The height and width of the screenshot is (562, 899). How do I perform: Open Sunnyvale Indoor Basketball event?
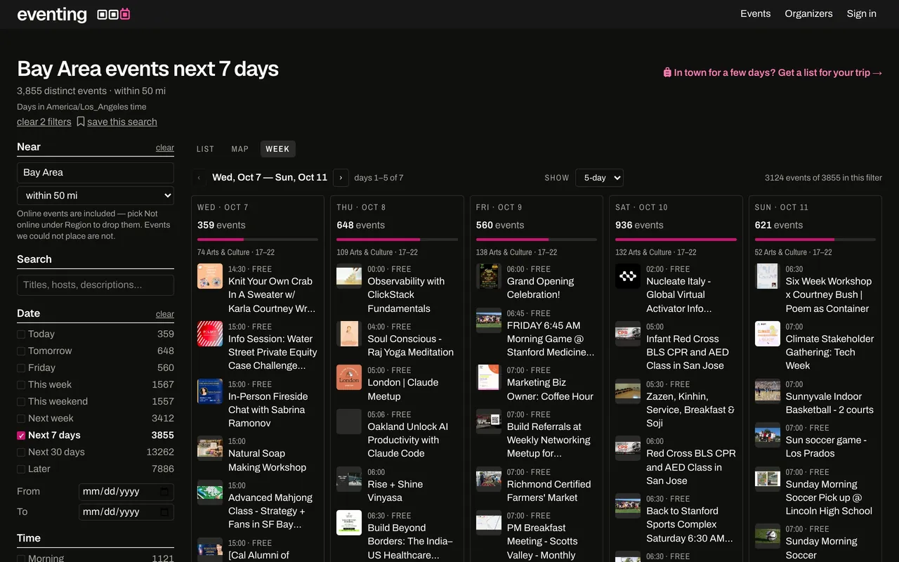coord(815,398)
